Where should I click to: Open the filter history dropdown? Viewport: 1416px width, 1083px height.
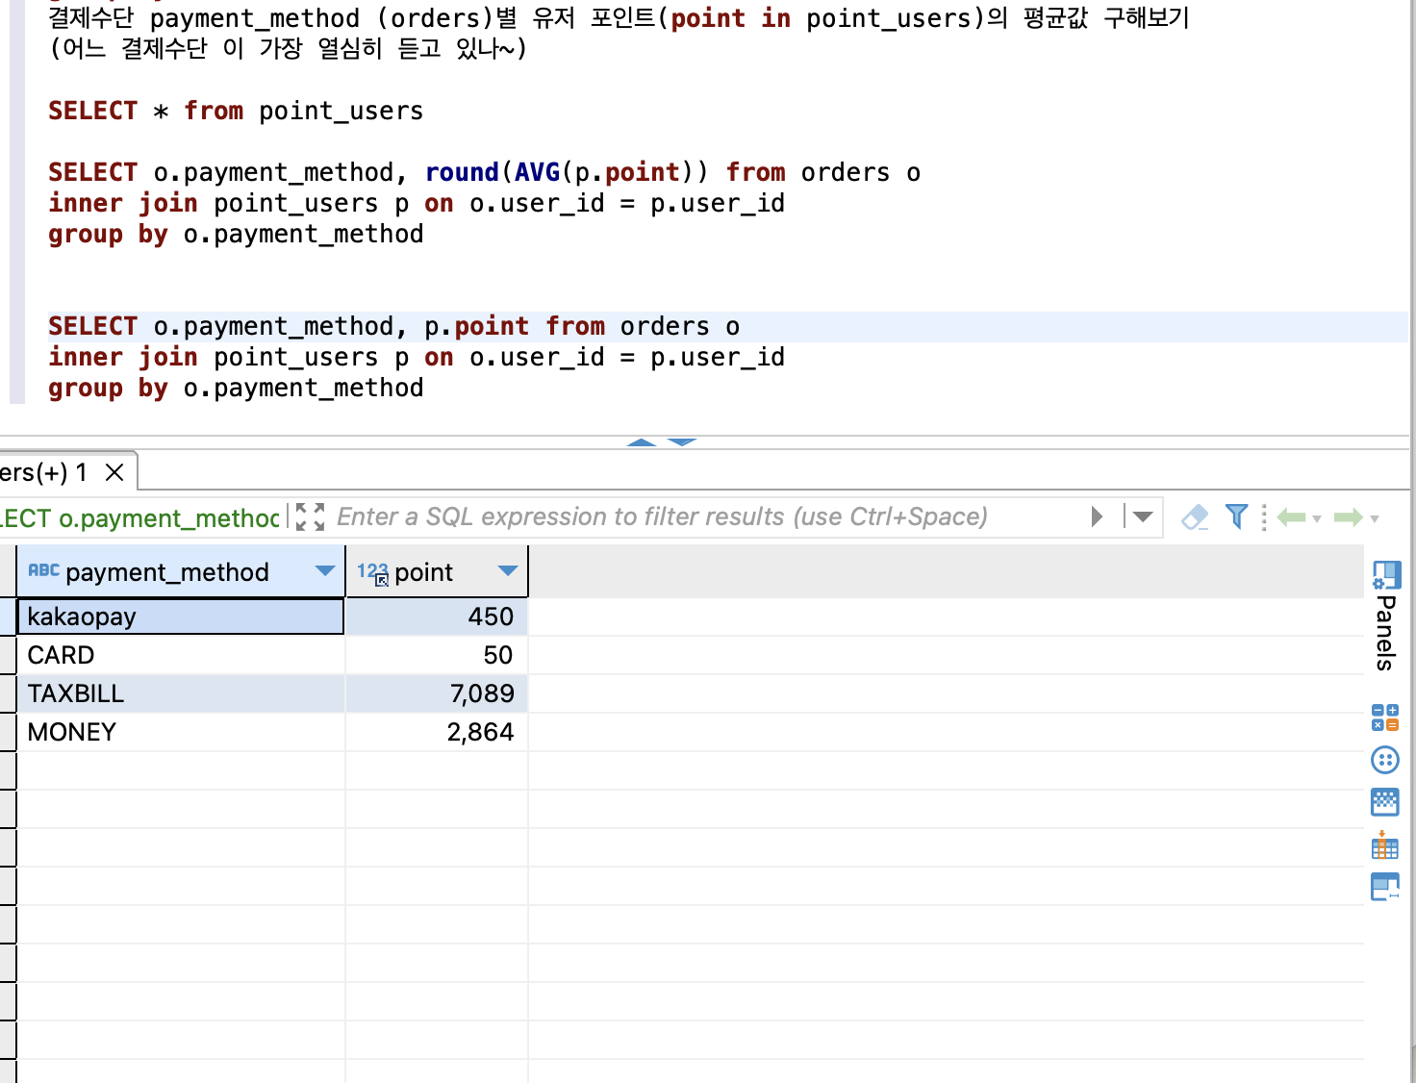click(x=1142, y=516)
